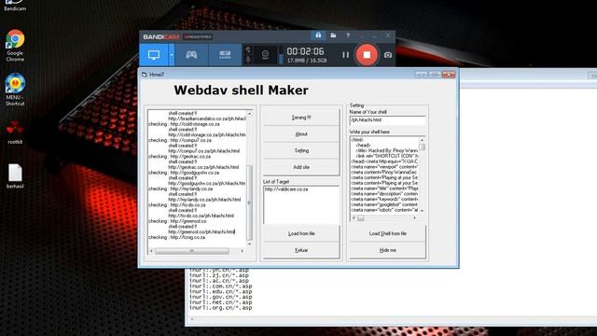Click the Setting button

(x=301, y=151)
